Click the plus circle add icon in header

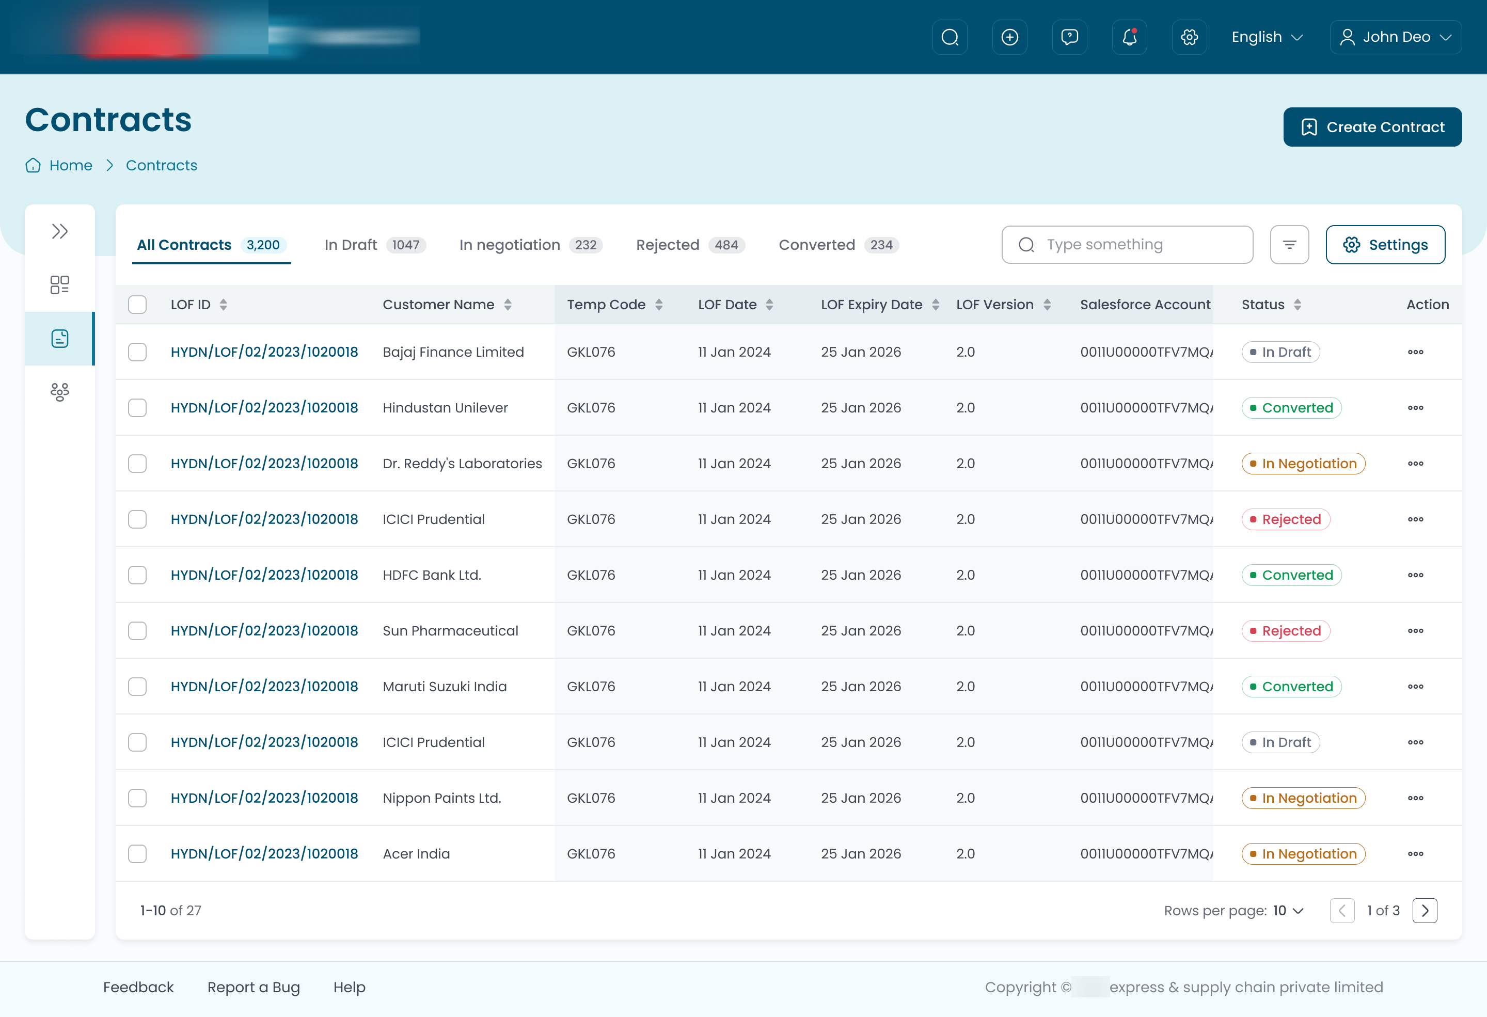tap(1010, 37)
